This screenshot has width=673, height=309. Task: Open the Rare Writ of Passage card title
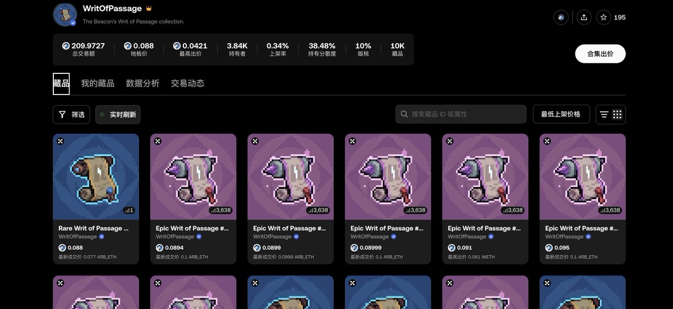pos(94,228)
